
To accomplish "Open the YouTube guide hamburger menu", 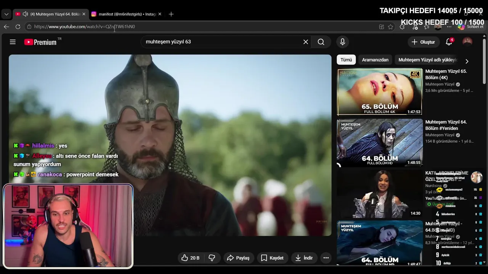I will (x=13, y=42).
